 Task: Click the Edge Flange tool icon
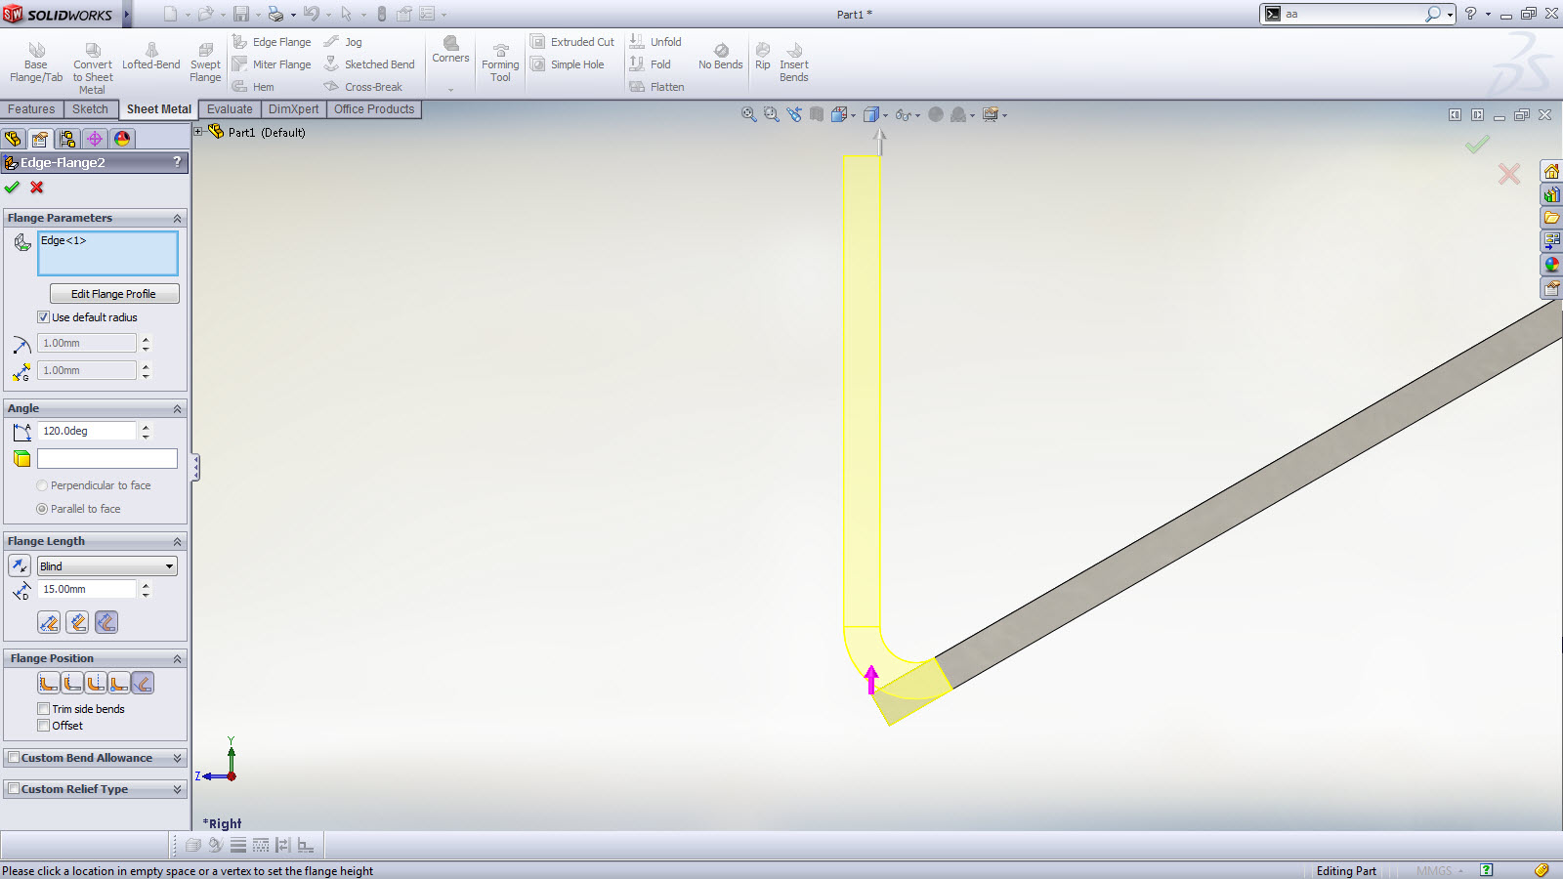tap(240, 42)
